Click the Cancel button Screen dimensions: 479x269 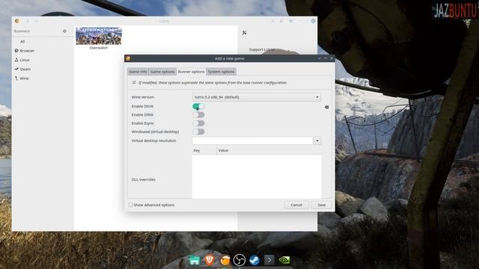(x=296, y=205)
